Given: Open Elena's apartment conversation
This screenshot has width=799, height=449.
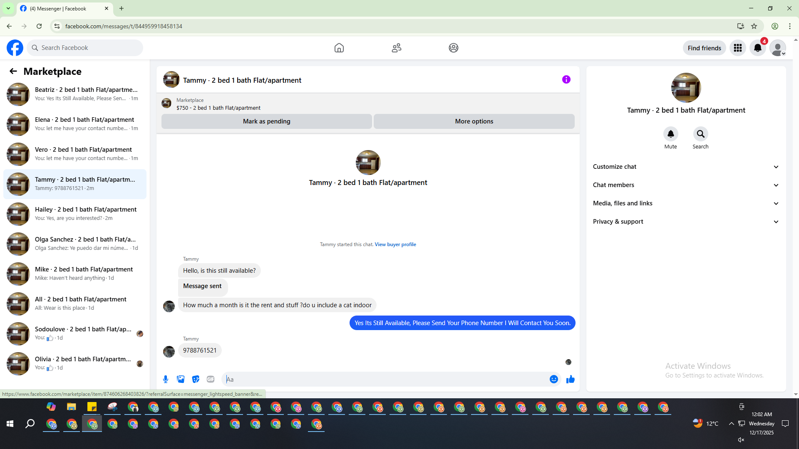Looking at the screenshot, I should coord(75,124).
